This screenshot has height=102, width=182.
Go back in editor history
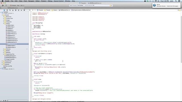pyautogui.click(x=33, y=10)
